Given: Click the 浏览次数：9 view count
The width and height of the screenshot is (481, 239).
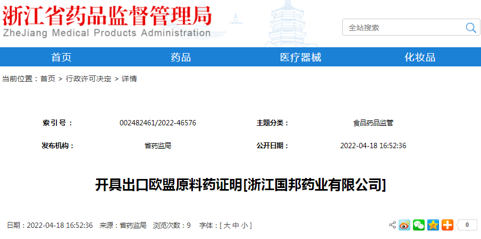Looking at the screenshot, I should coord(172,226).
